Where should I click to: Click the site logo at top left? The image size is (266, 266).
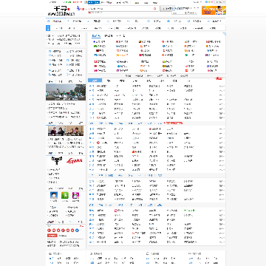click(61, 11)
